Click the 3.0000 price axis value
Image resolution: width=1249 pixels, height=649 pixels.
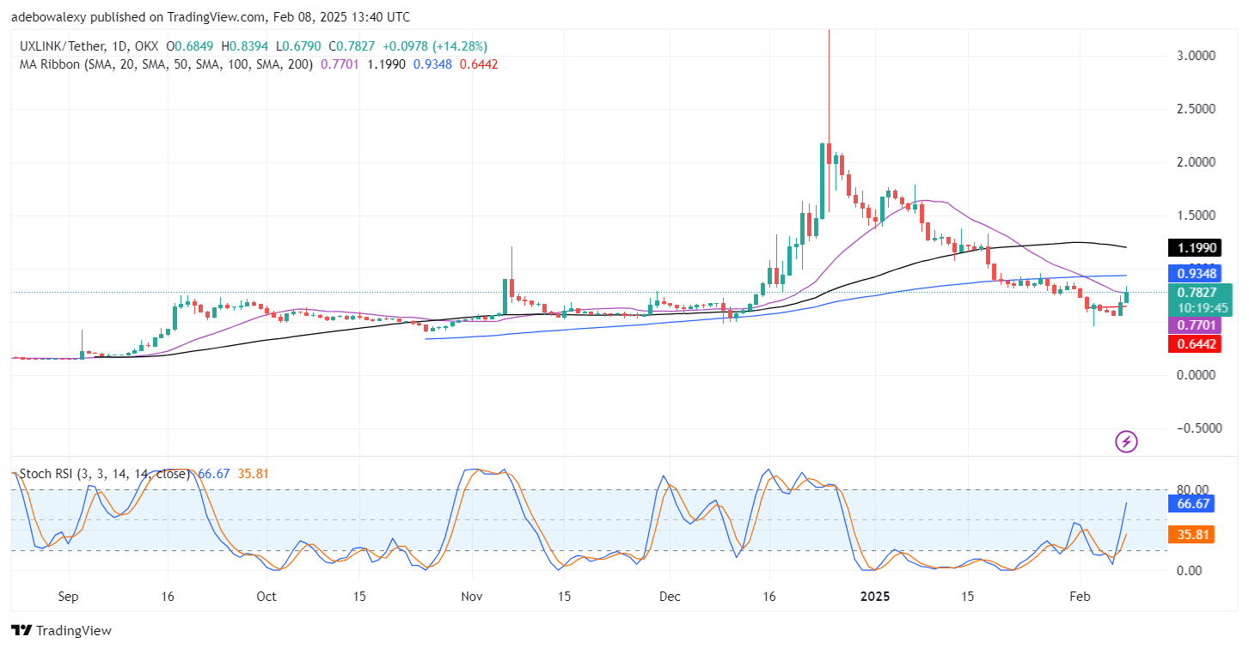(x=1194, y=56)
